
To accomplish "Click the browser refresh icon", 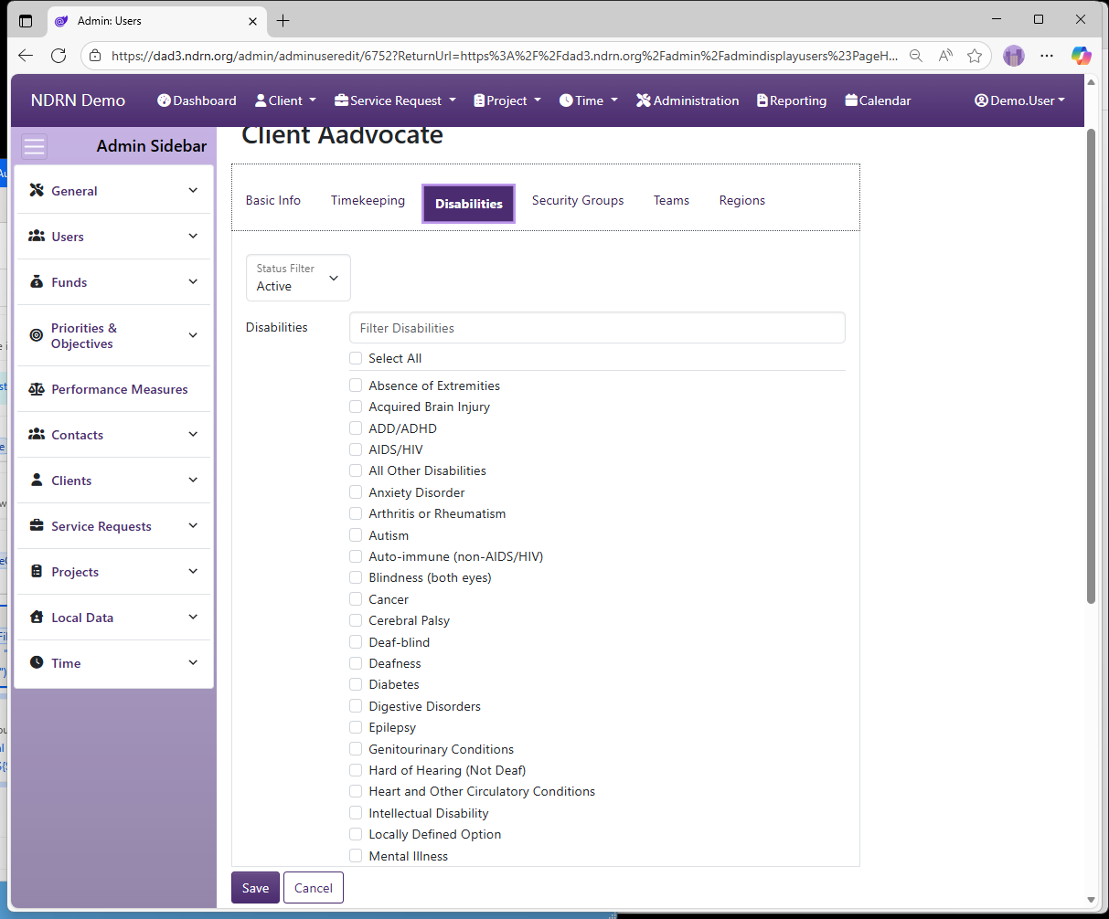I will click(59, 56).
